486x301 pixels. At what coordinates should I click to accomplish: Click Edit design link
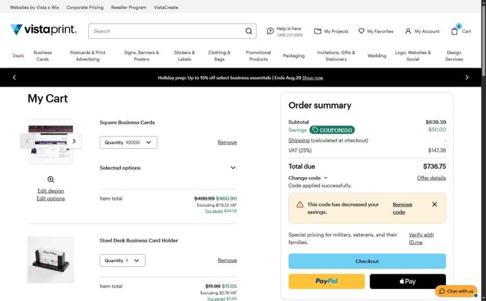pyautogui.click(x=51, y=191)
